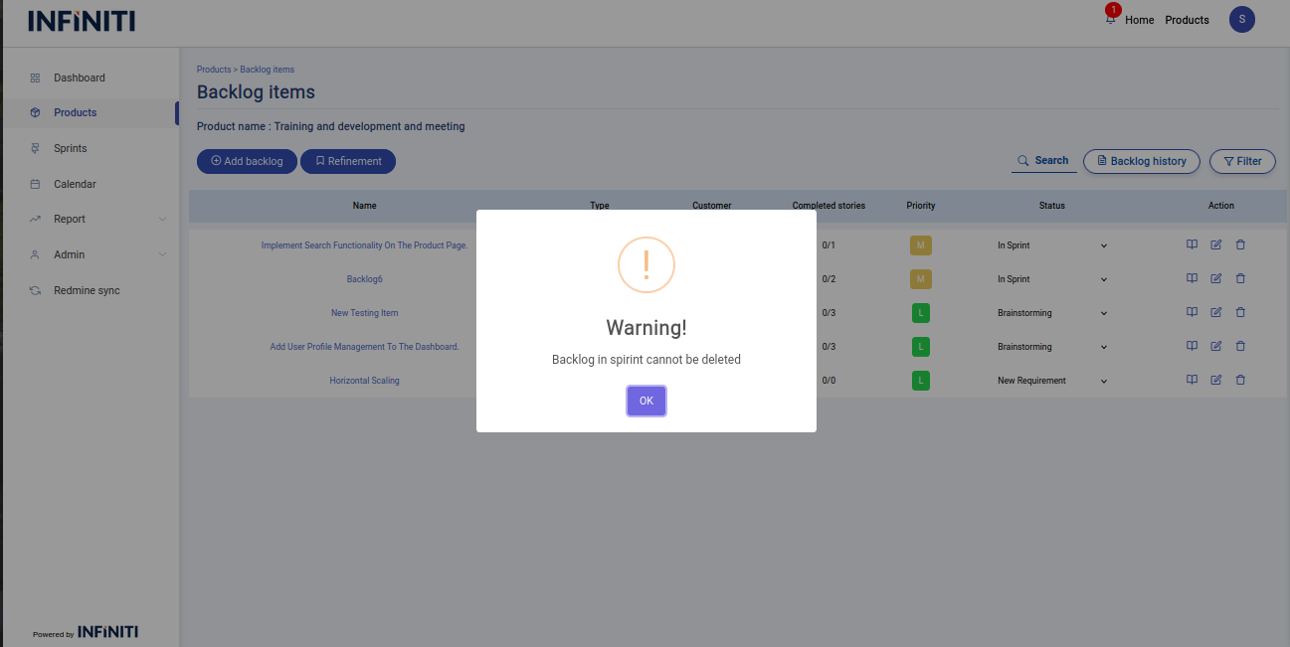This screenshot has height=647, width=1290.
Task: Click the Search field above the table
Action: click(1043, 161)
